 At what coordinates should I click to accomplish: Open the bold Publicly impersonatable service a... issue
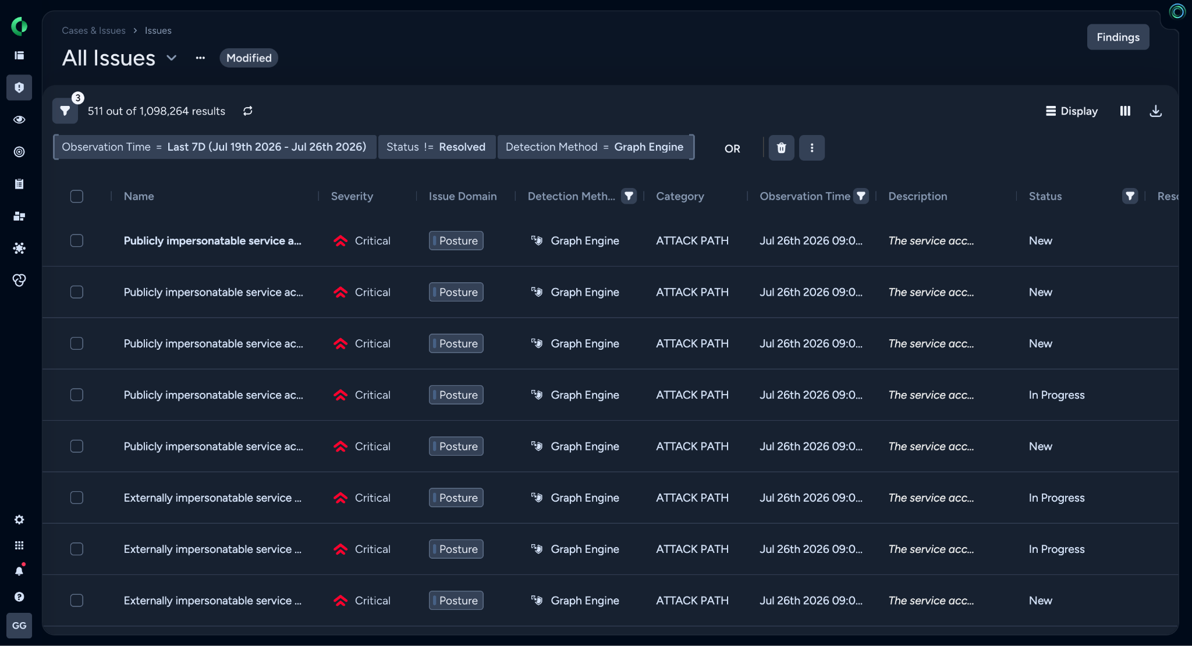point(212,240)
